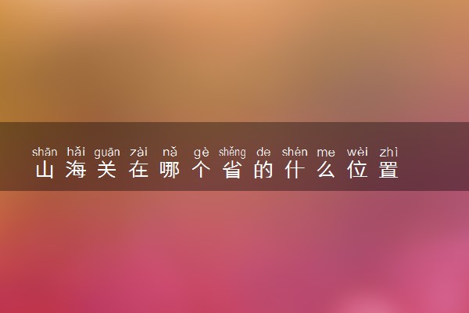Select the pinyin label shān
The width and height of the screenshot is (469, 313).
45,152
